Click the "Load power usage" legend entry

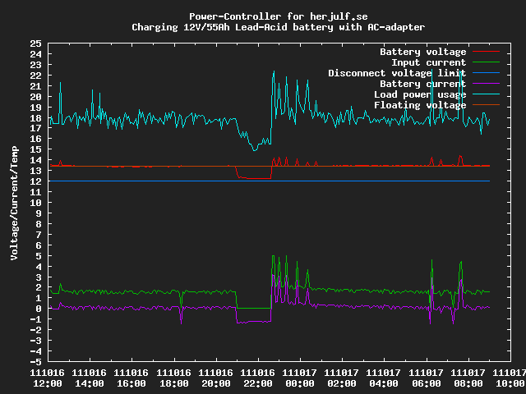pyautogui.click(x=420, y=94)
